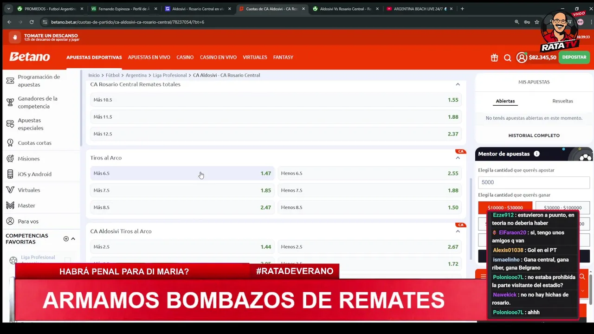The image size is (594, 334).
Task: Select Menos 8.5 shots at 1.50
Action: (x=369, y=207)
